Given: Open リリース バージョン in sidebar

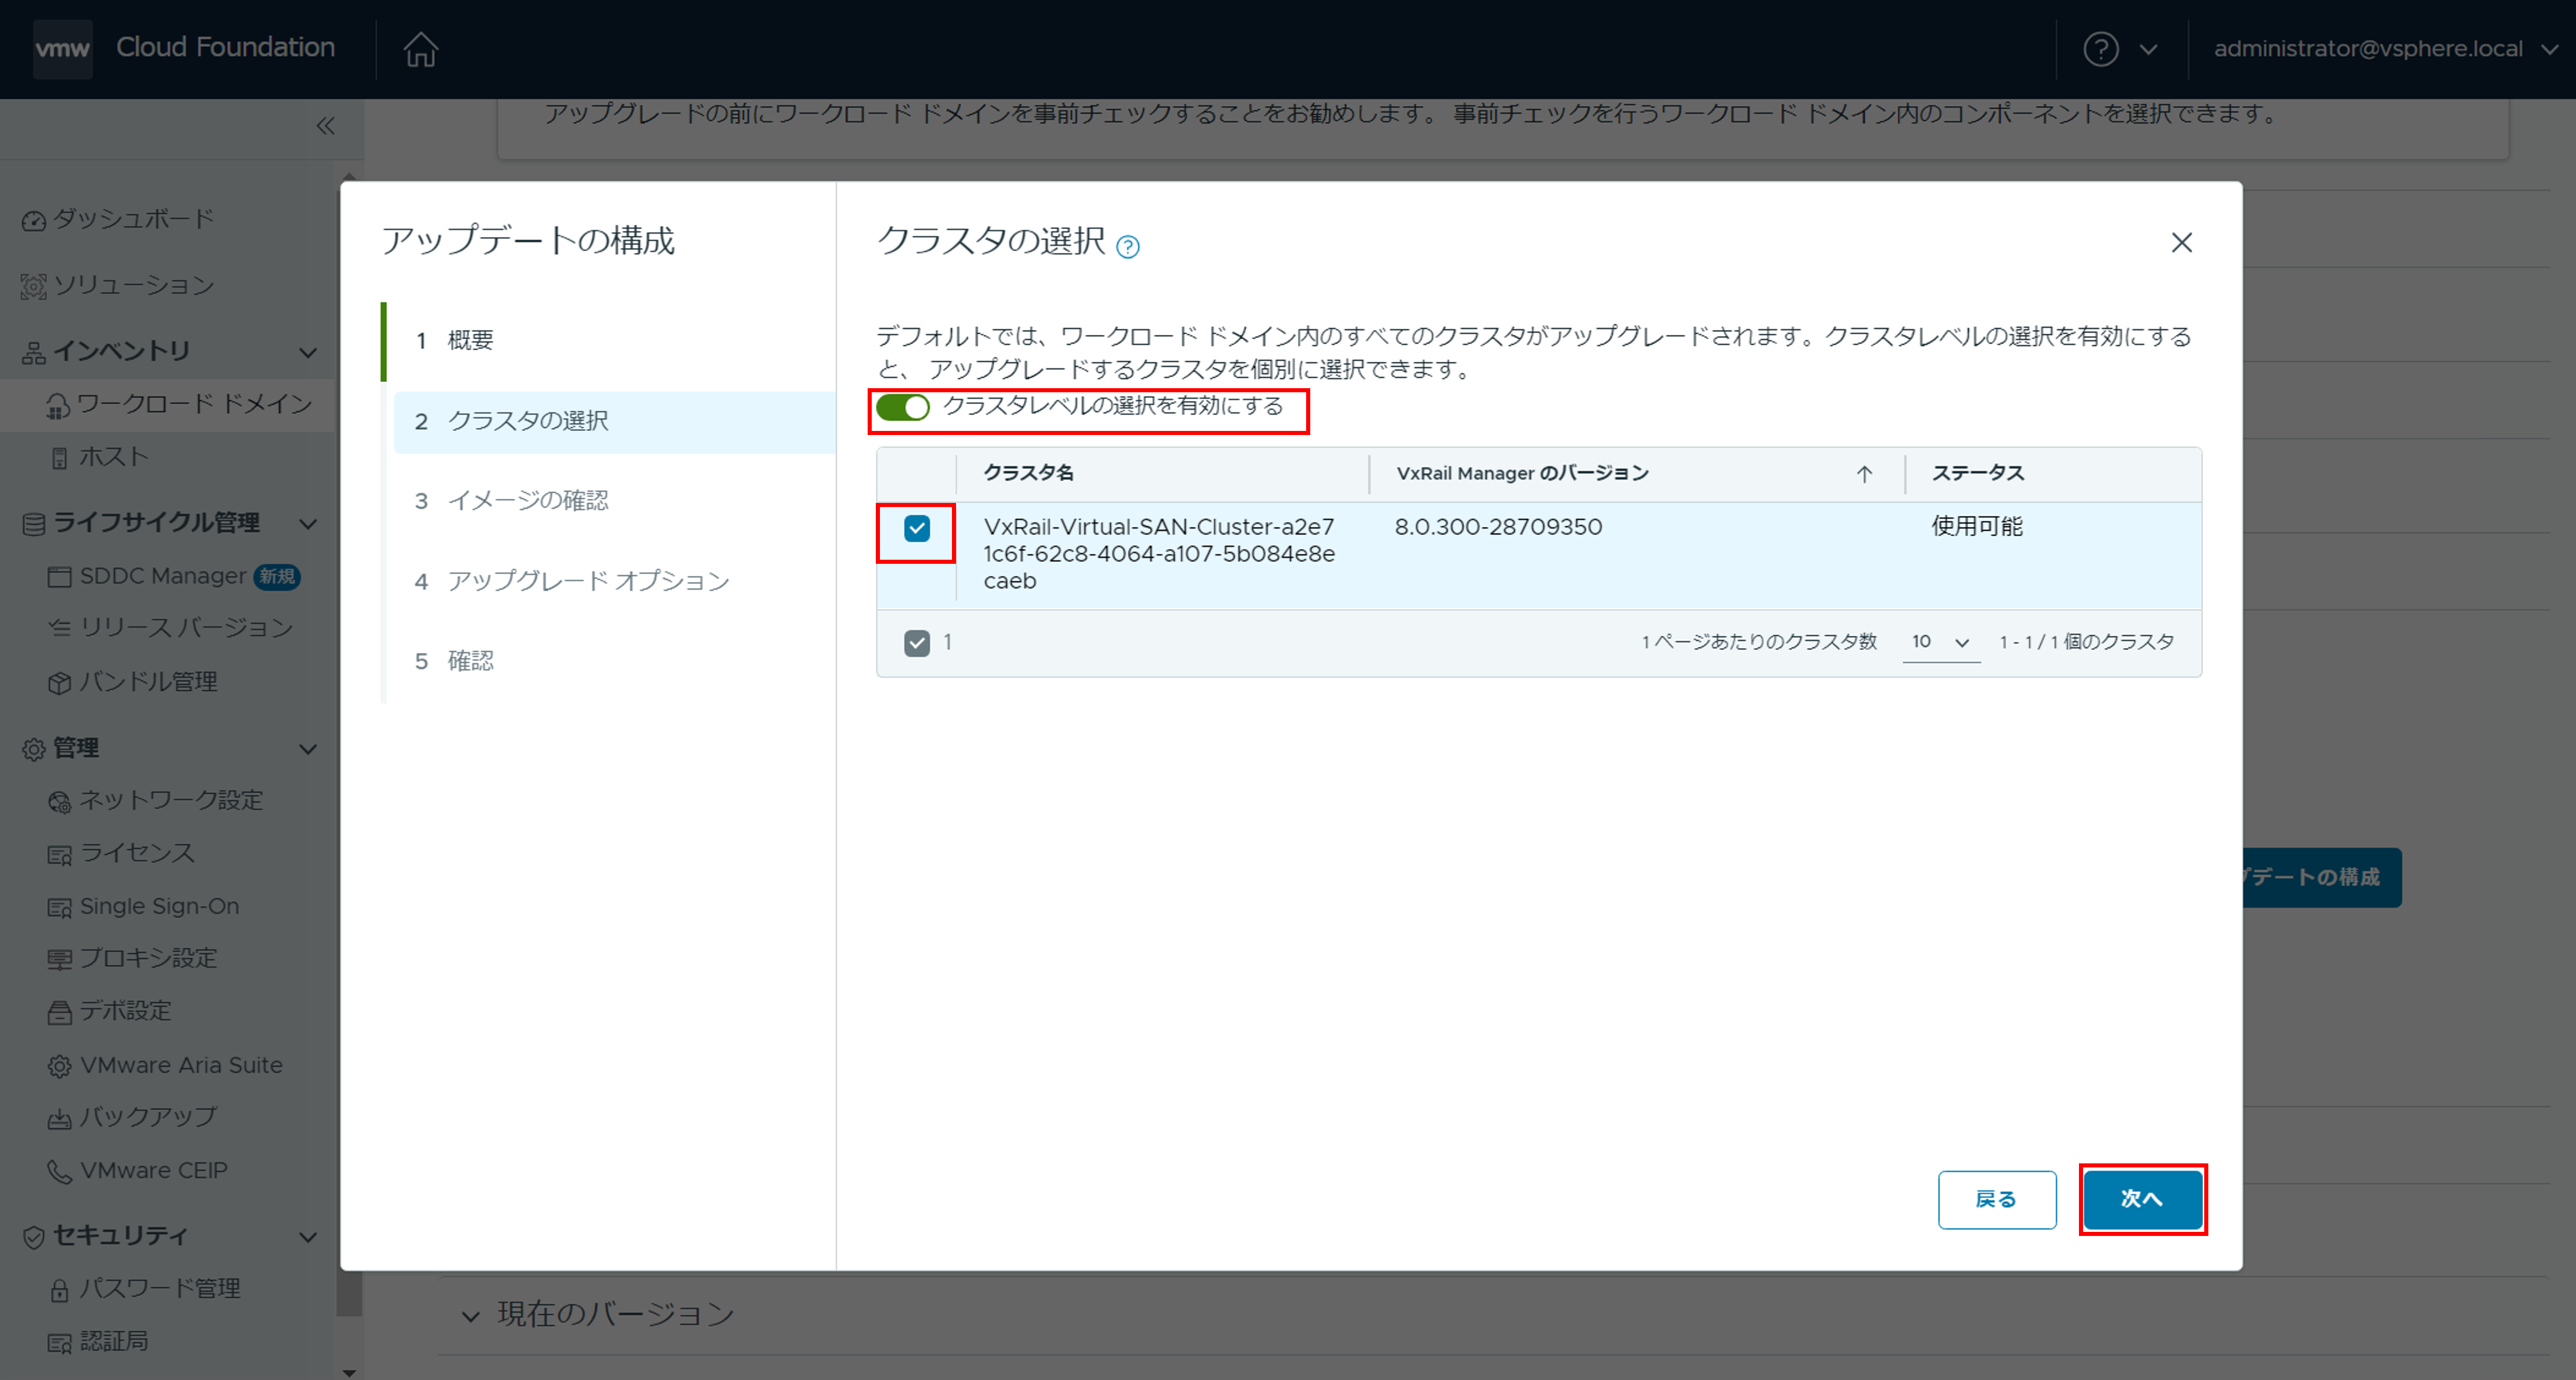Looking at the screenshot, I should point(186,628).
